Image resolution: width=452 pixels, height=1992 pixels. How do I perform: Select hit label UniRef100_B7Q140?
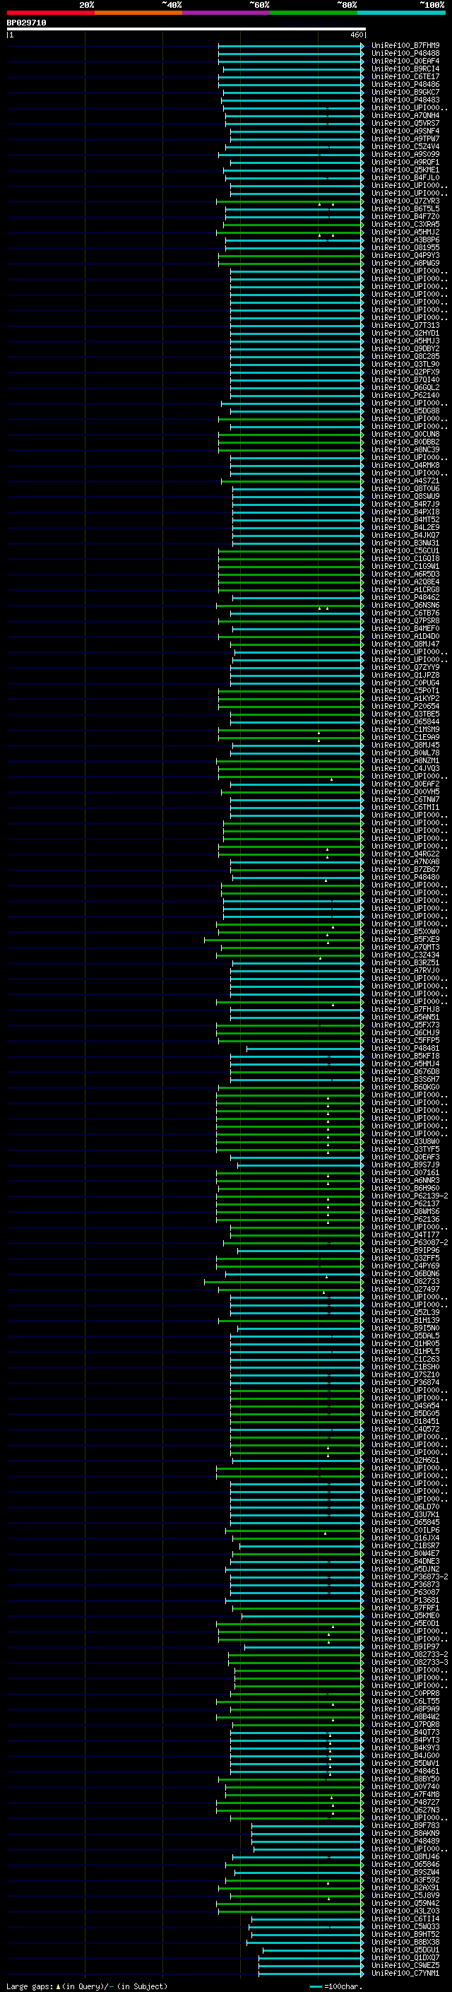405,379
